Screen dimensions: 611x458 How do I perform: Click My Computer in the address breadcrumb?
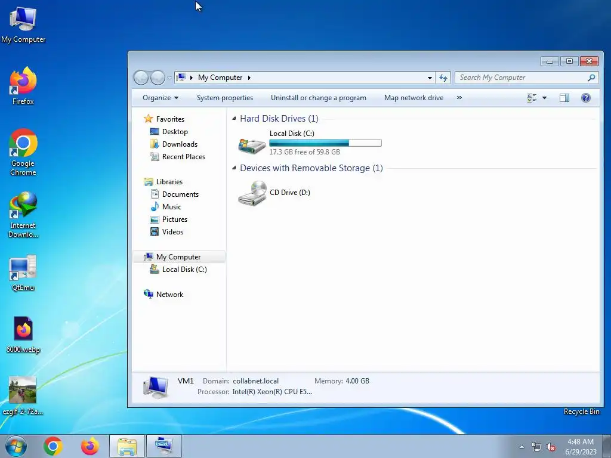(220, 78)
